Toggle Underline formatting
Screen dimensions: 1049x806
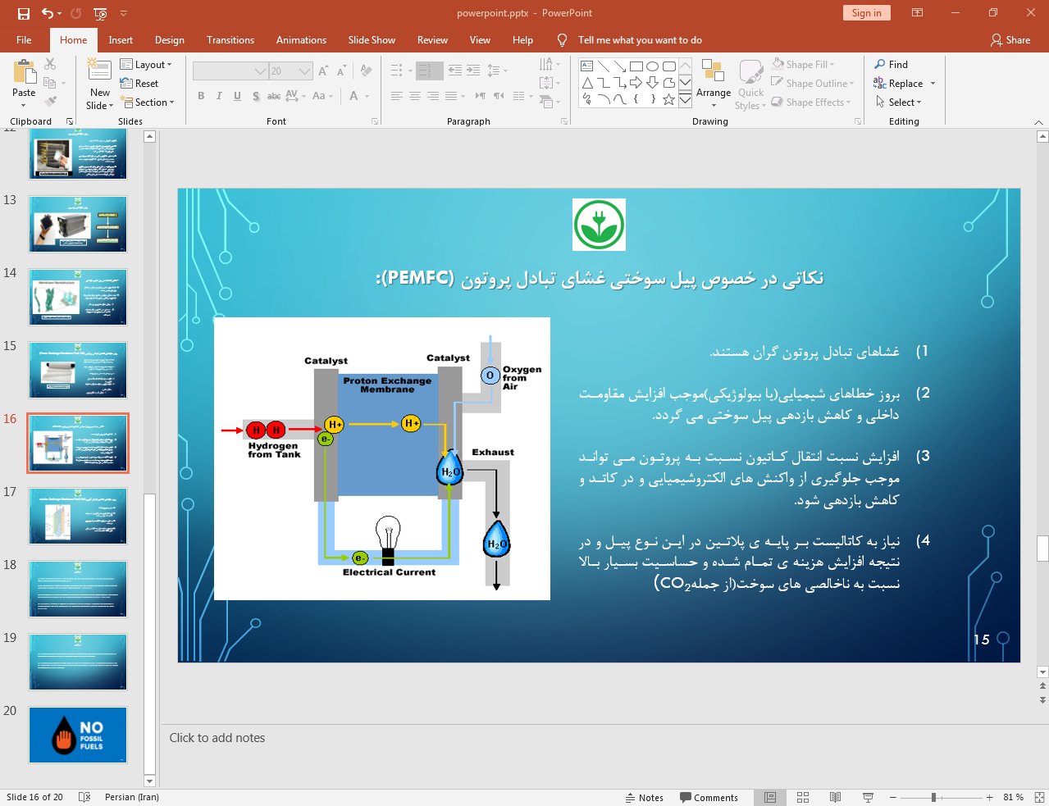click(x=237, y=96)
